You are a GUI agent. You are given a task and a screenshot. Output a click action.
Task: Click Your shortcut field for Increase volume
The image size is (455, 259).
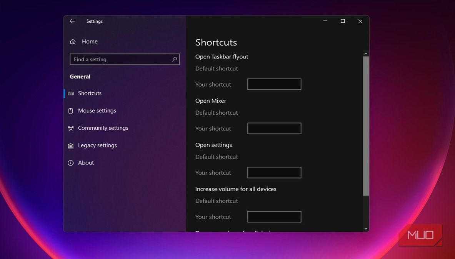[x=274, y=217]
